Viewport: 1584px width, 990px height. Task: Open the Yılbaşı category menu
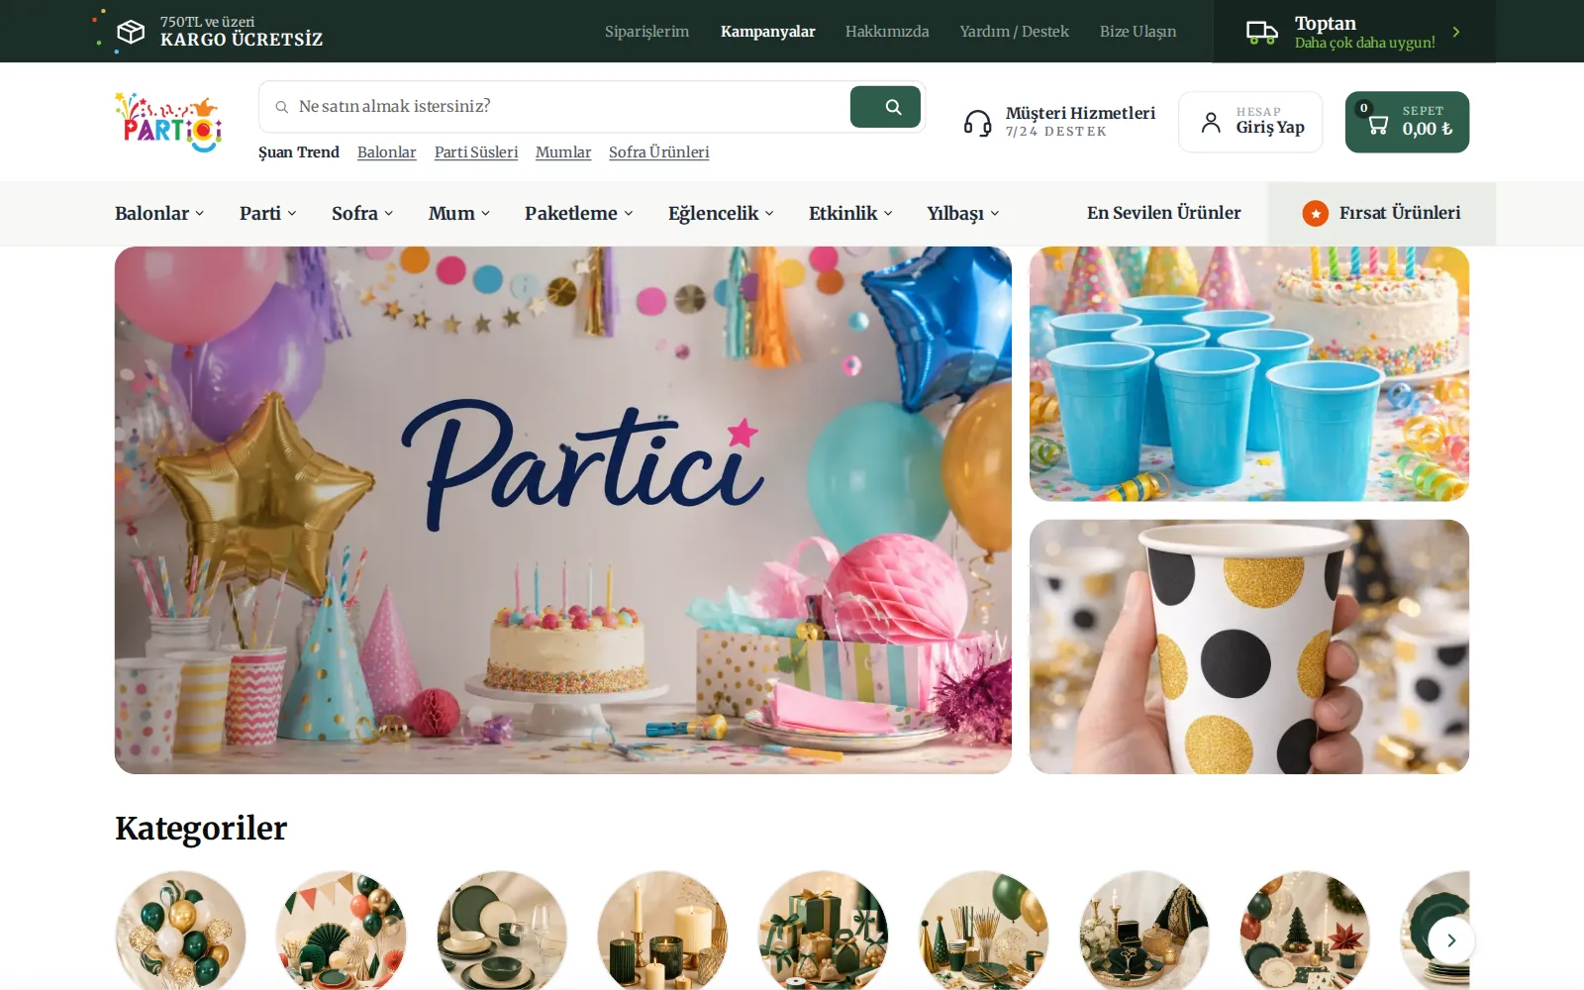(963, 213)
